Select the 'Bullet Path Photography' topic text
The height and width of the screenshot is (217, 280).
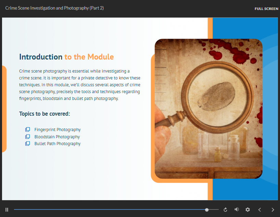[58, 144]
